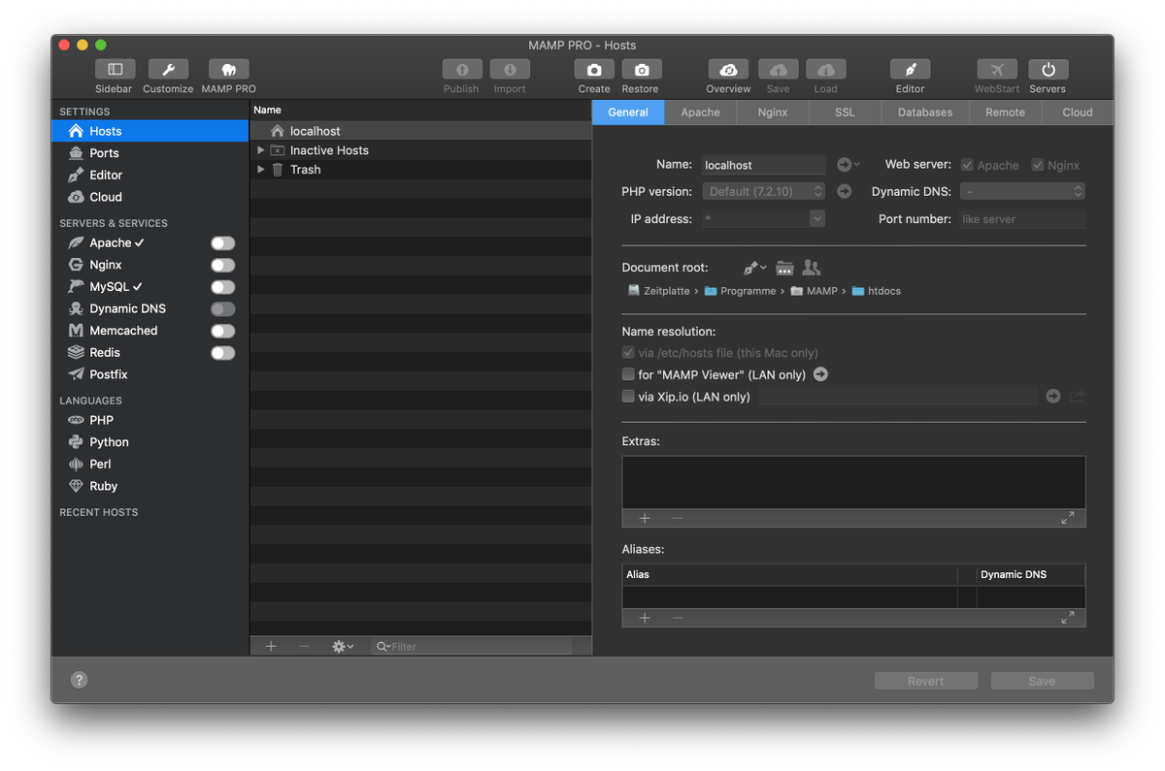Screen dimensions: 1165x771
Task: Click the Publish toolbar icon
Action: [x=462, y=70]
